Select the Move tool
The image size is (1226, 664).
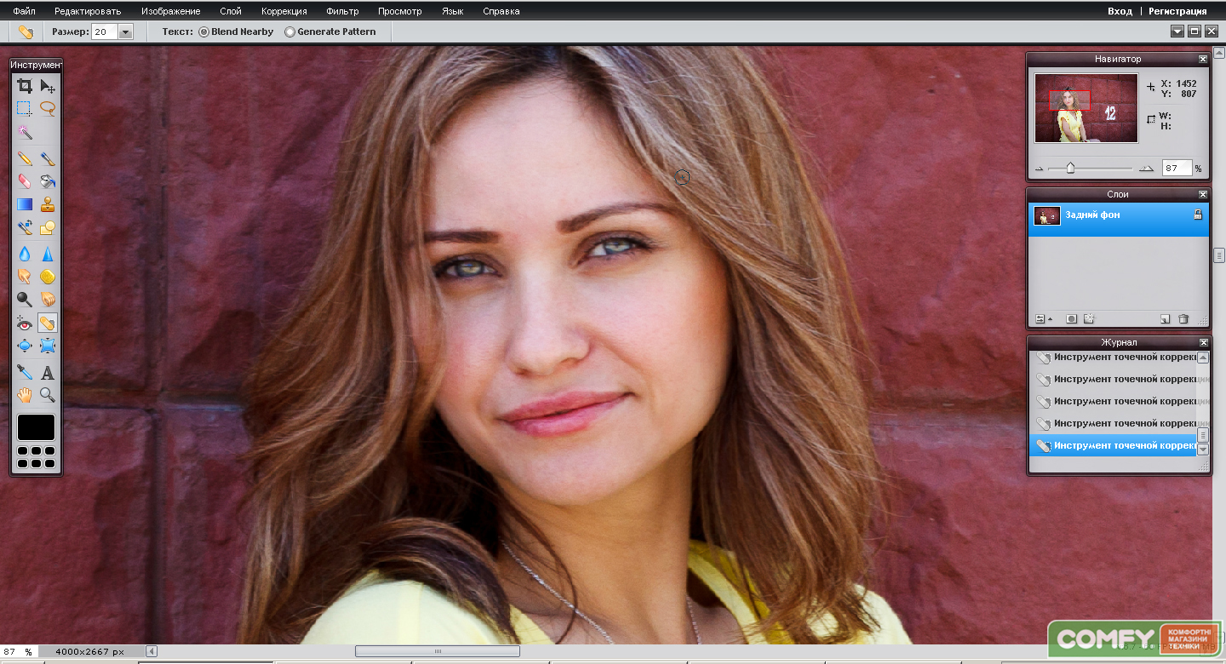pos(48,86)
